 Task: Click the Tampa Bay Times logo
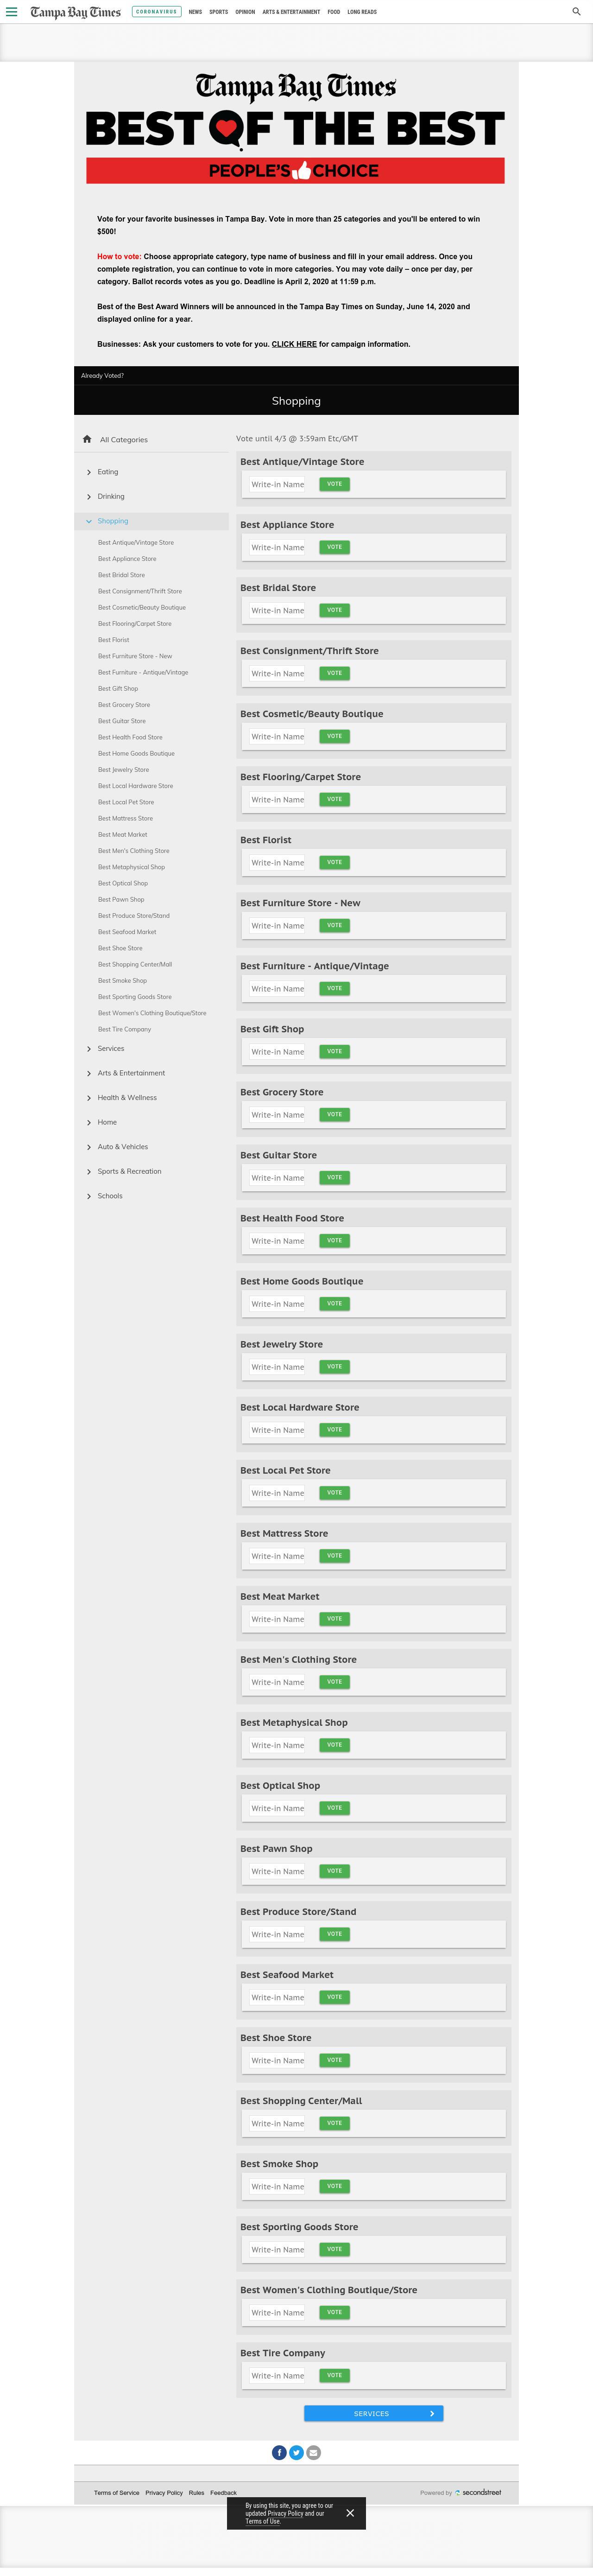coord(75,12)
